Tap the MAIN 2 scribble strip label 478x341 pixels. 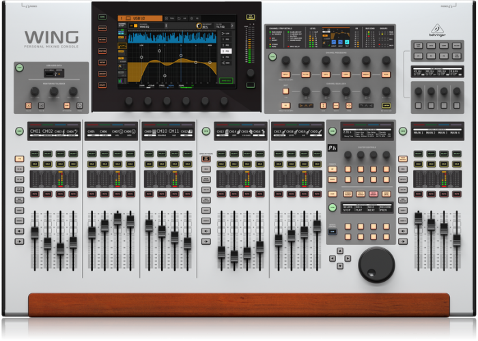430,133
